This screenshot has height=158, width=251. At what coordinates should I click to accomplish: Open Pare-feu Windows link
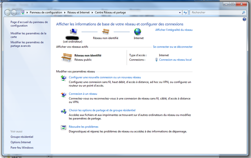click(22, 148)
